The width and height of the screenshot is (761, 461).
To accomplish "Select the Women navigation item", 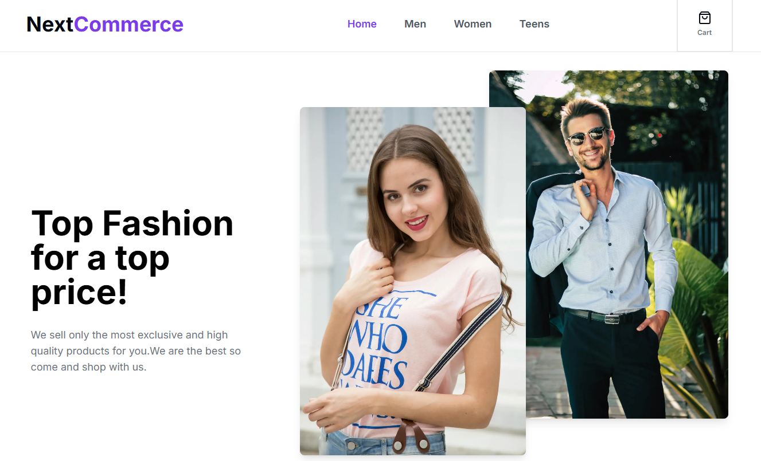I will (x=473, y=24).
